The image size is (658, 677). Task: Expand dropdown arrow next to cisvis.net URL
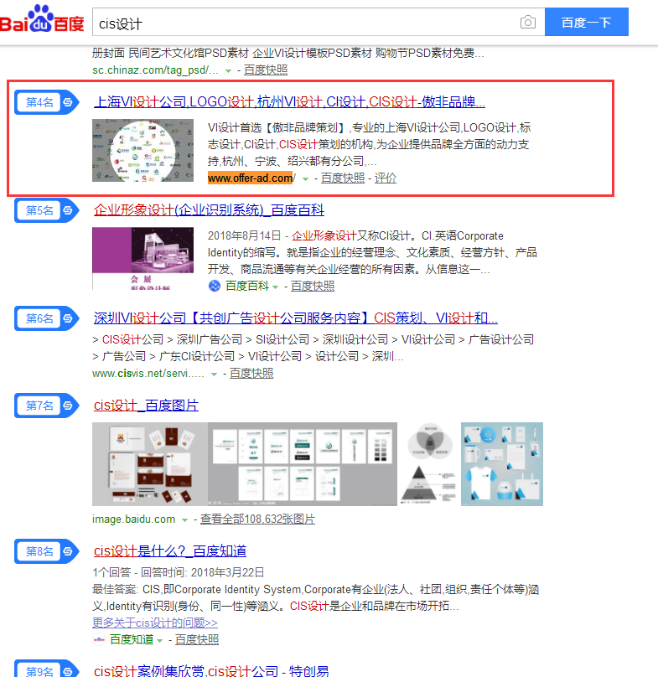[214, 374]
